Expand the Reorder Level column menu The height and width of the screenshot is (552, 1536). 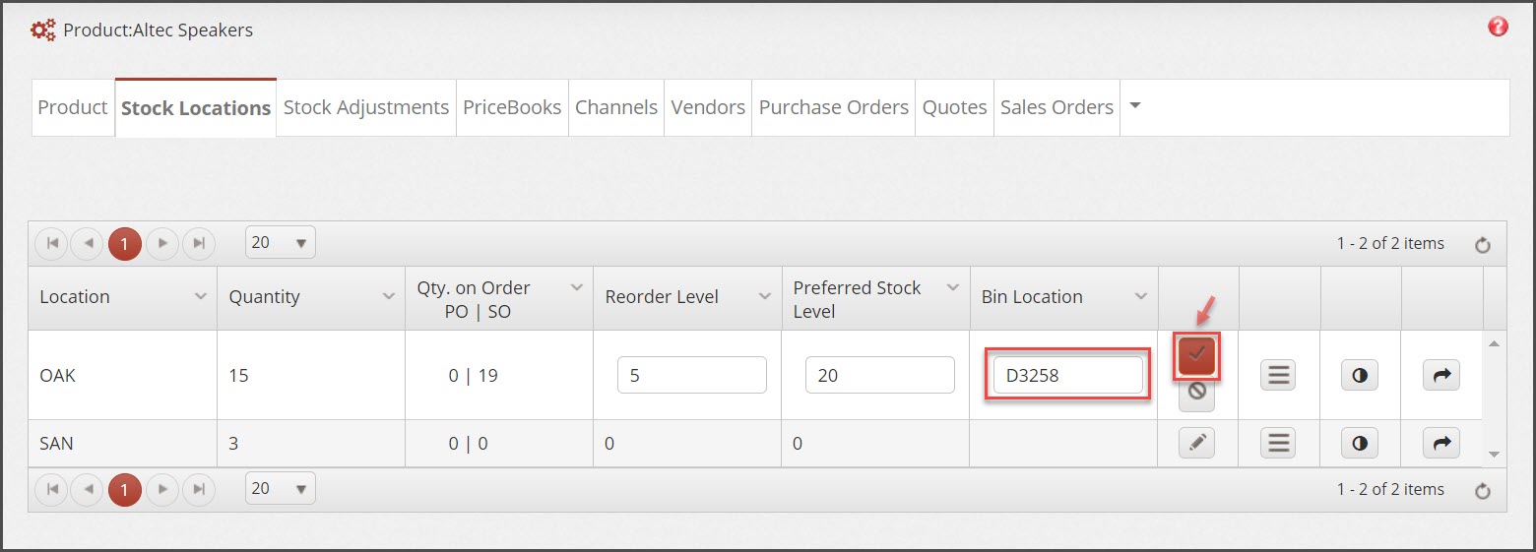pyautogui.click(x=765, y=296)
